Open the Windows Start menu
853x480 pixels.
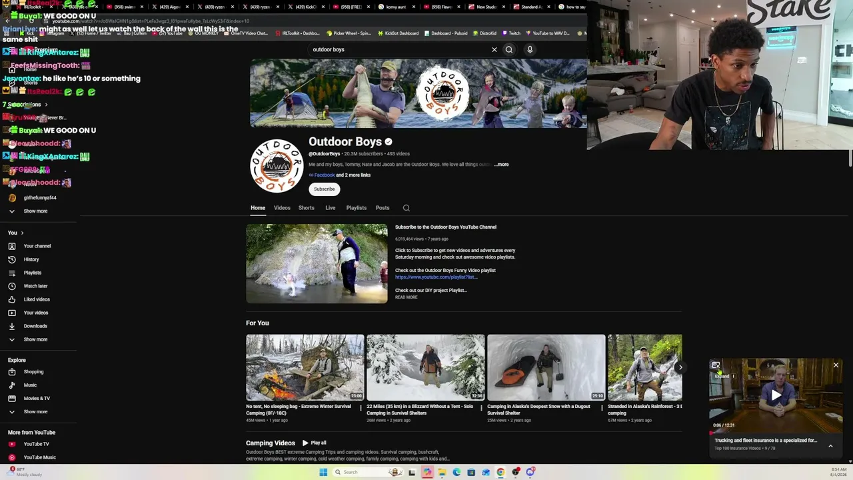click(323, 472)
